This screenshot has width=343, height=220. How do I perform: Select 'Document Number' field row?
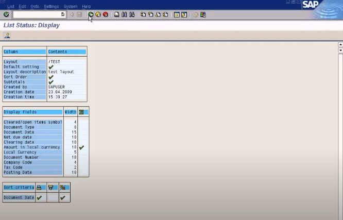pyautogui.click(x=33, y=157)
